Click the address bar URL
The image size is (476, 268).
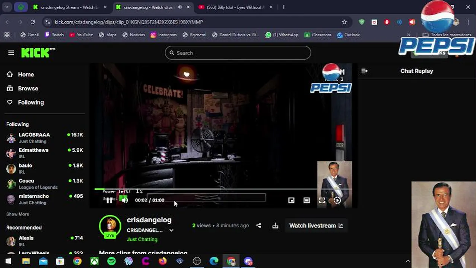[128, 22]
